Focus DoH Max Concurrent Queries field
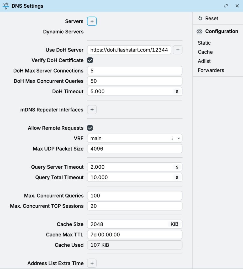The width and height of the screenshot is (243, 269). 135,81
